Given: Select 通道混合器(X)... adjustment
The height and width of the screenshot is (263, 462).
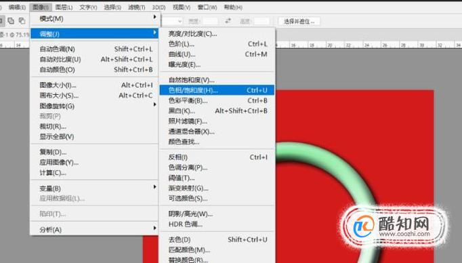Looking at the screenshot, I should coord(217,131).
